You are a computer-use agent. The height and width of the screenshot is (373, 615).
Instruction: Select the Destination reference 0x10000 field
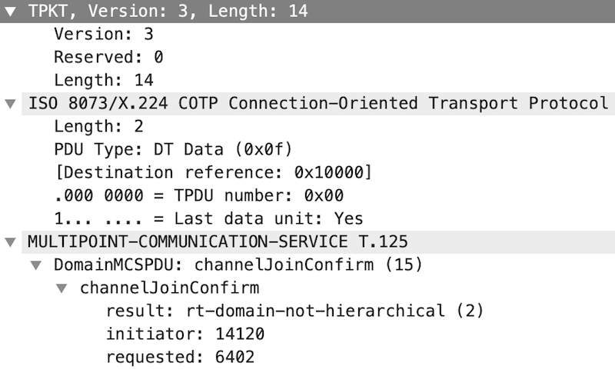point(212,172)
